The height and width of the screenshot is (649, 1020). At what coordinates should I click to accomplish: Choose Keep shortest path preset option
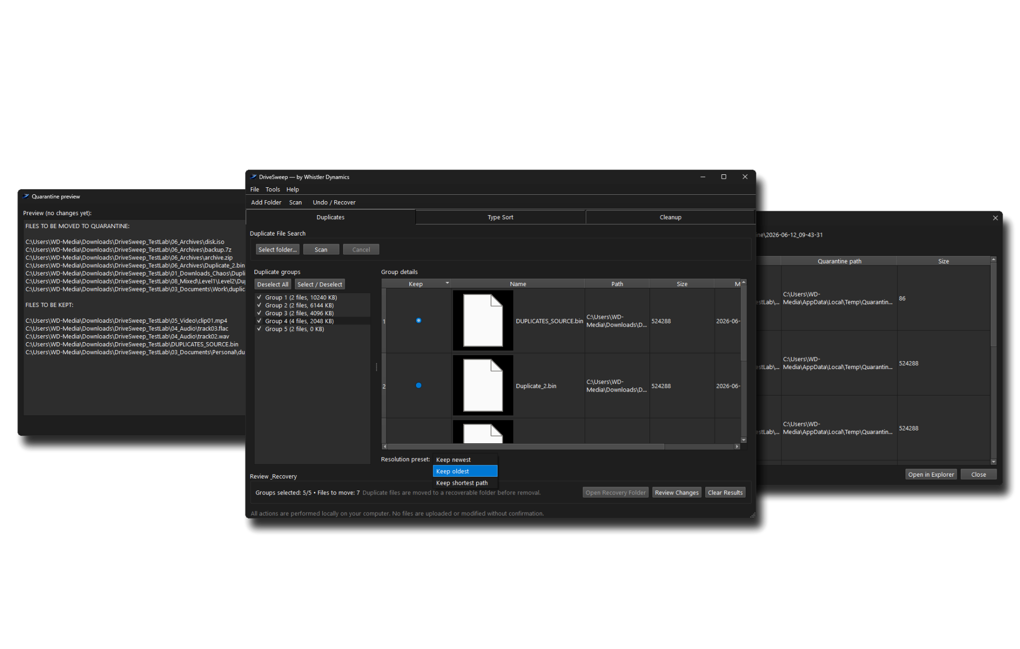coord(465,483)
